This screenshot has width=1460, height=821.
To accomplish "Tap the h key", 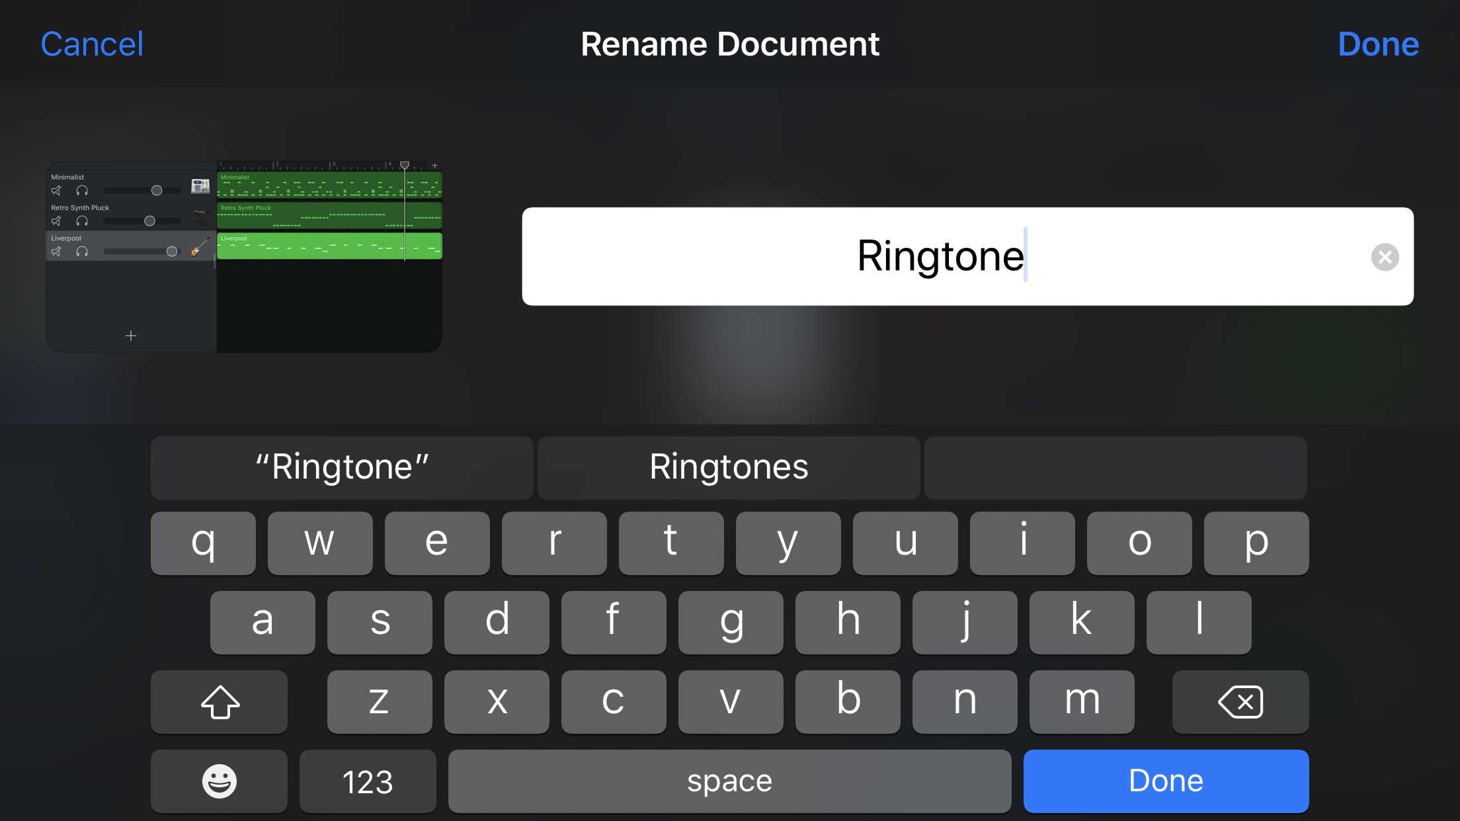I will [x=848, y=622].
